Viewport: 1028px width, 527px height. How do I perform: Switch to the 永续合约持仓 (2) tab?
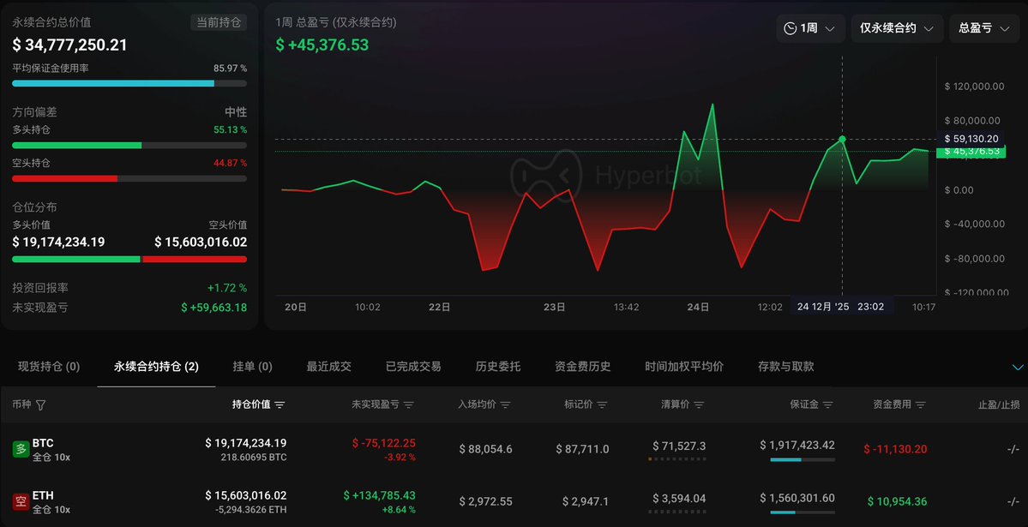coord(156,367)
